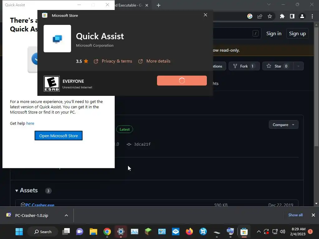This screenshot has height=239, width=319.
Task: Open the clock showing 8:29 AM
Action: (x=298, y=232)
